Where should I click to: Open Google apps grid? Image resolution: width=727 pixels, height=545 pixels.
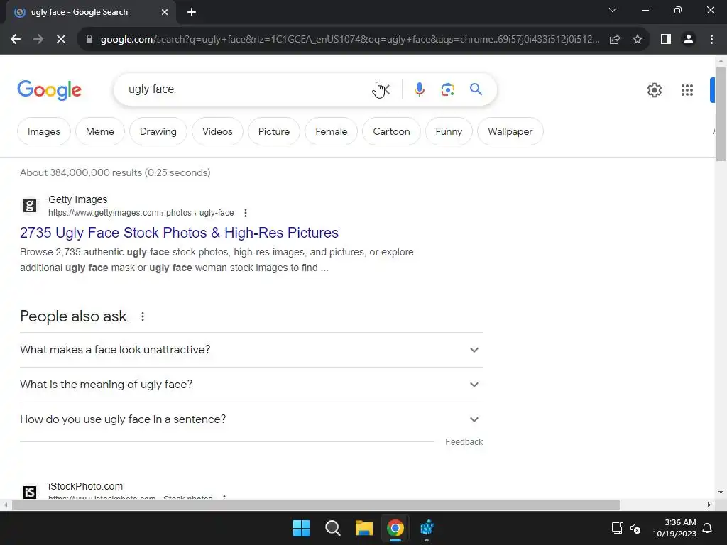point(687,90)
